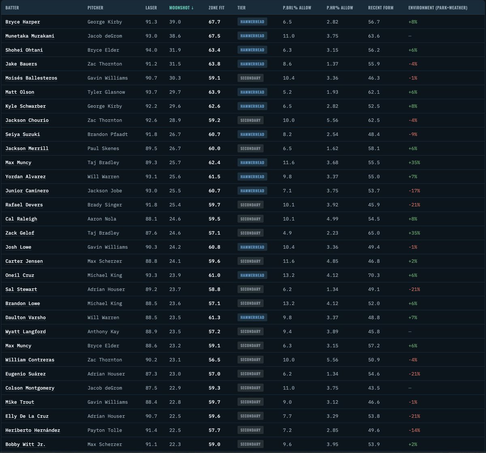Open Zack Gelof batter link
Viewport: 486px width, 453px height.
pos(20,233)
